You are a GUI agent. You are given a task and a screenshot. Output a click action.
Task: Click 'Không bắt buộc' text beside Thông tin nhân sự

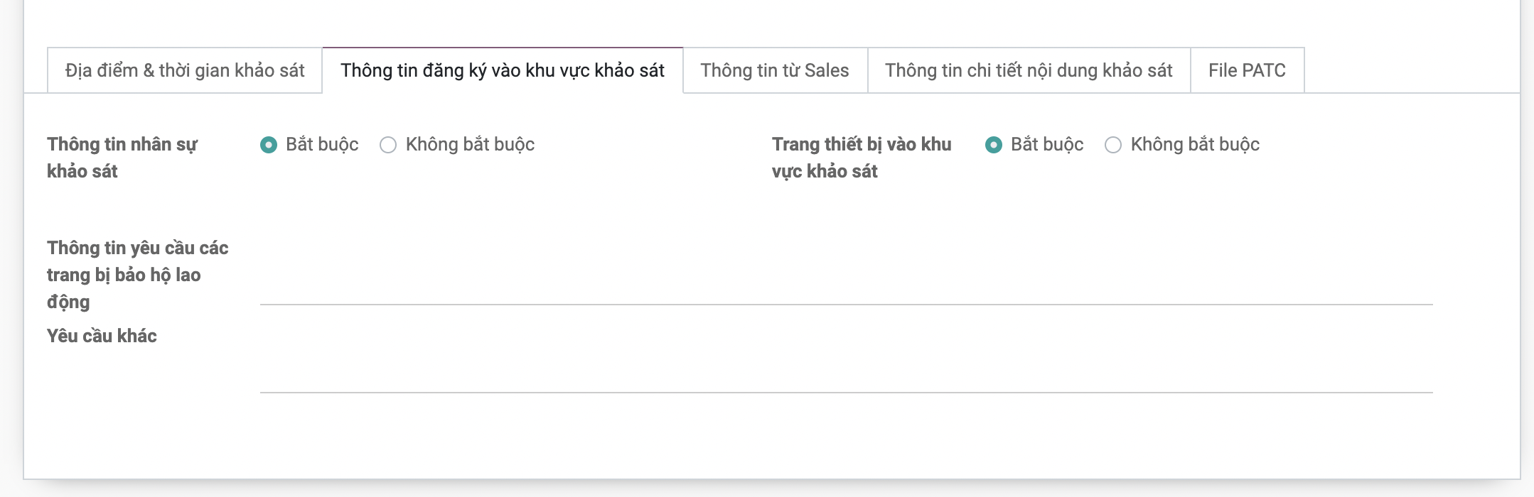tap(470, 145)
